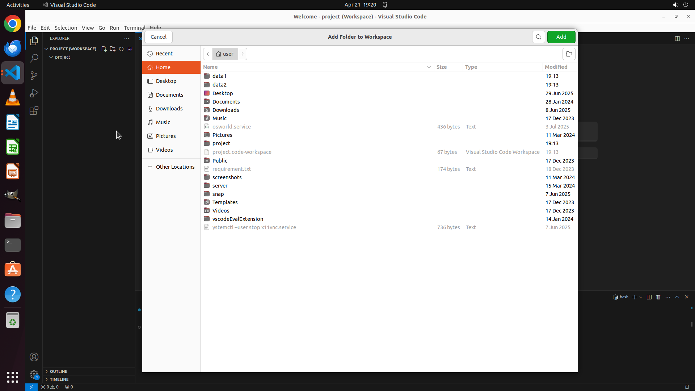Click the Manage gear icon

[34, 374]
